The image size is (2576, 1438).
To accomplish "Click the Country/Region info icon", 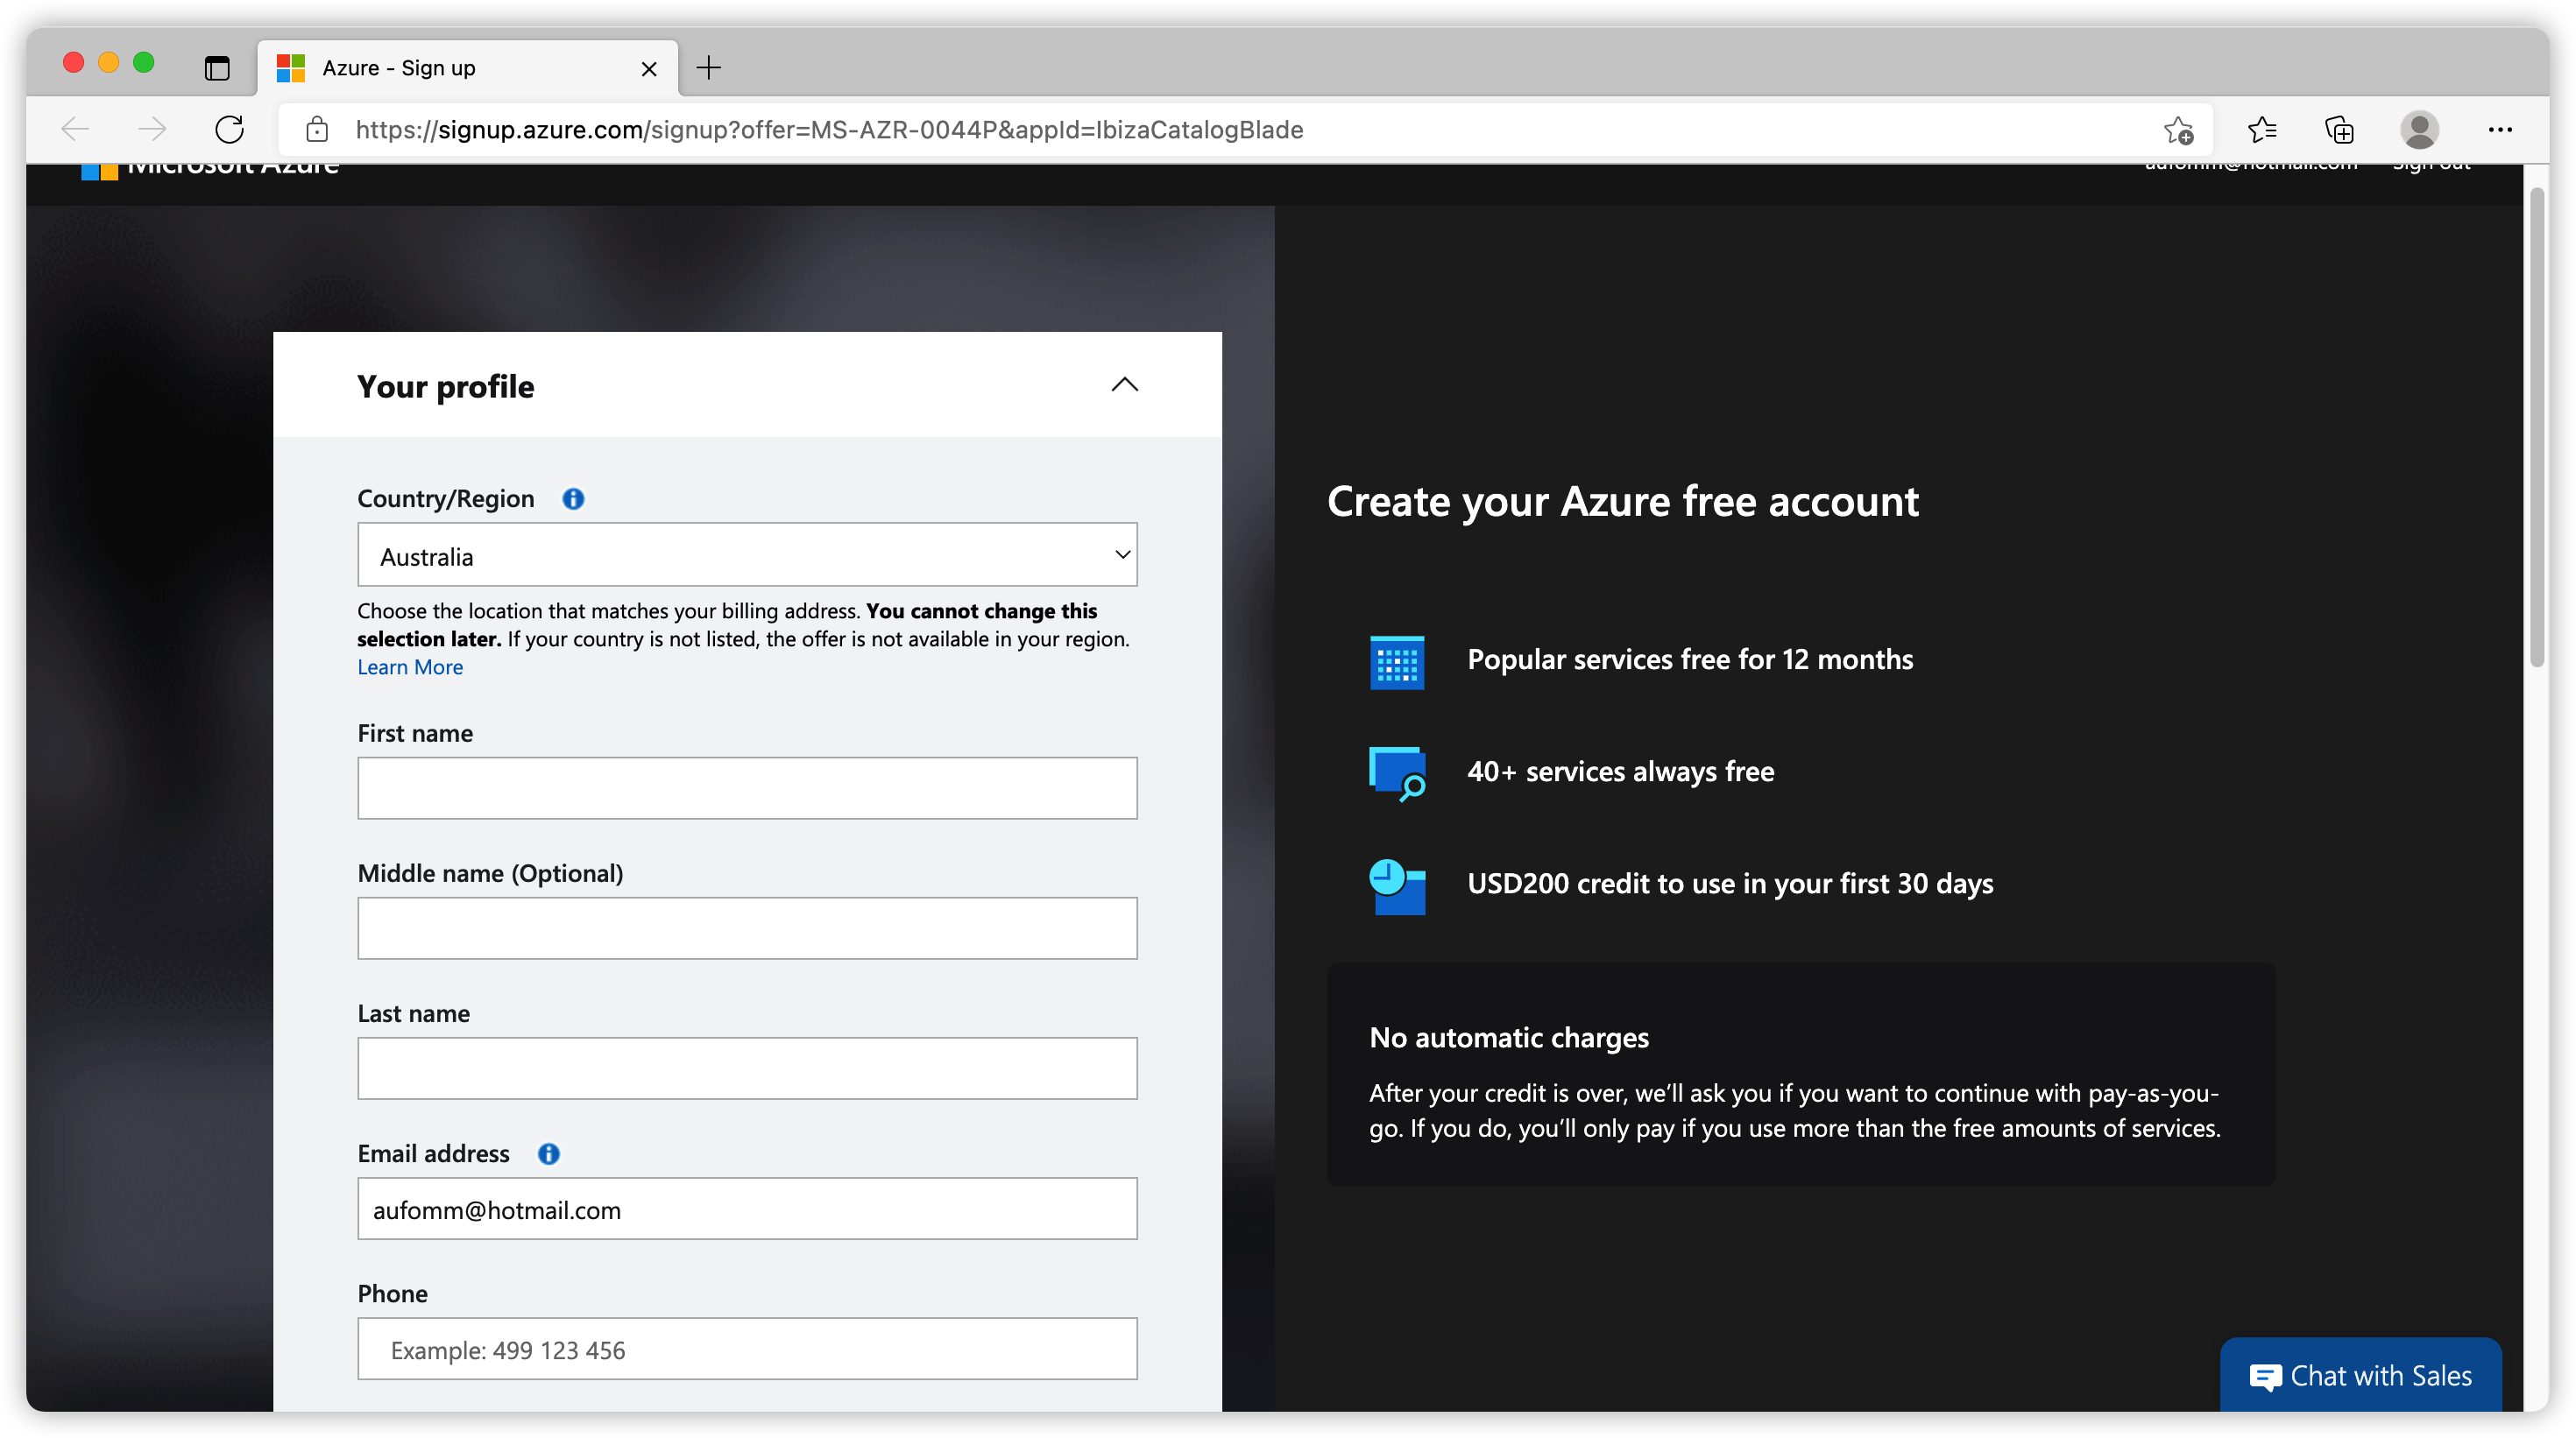I will [x=573, y=498].
